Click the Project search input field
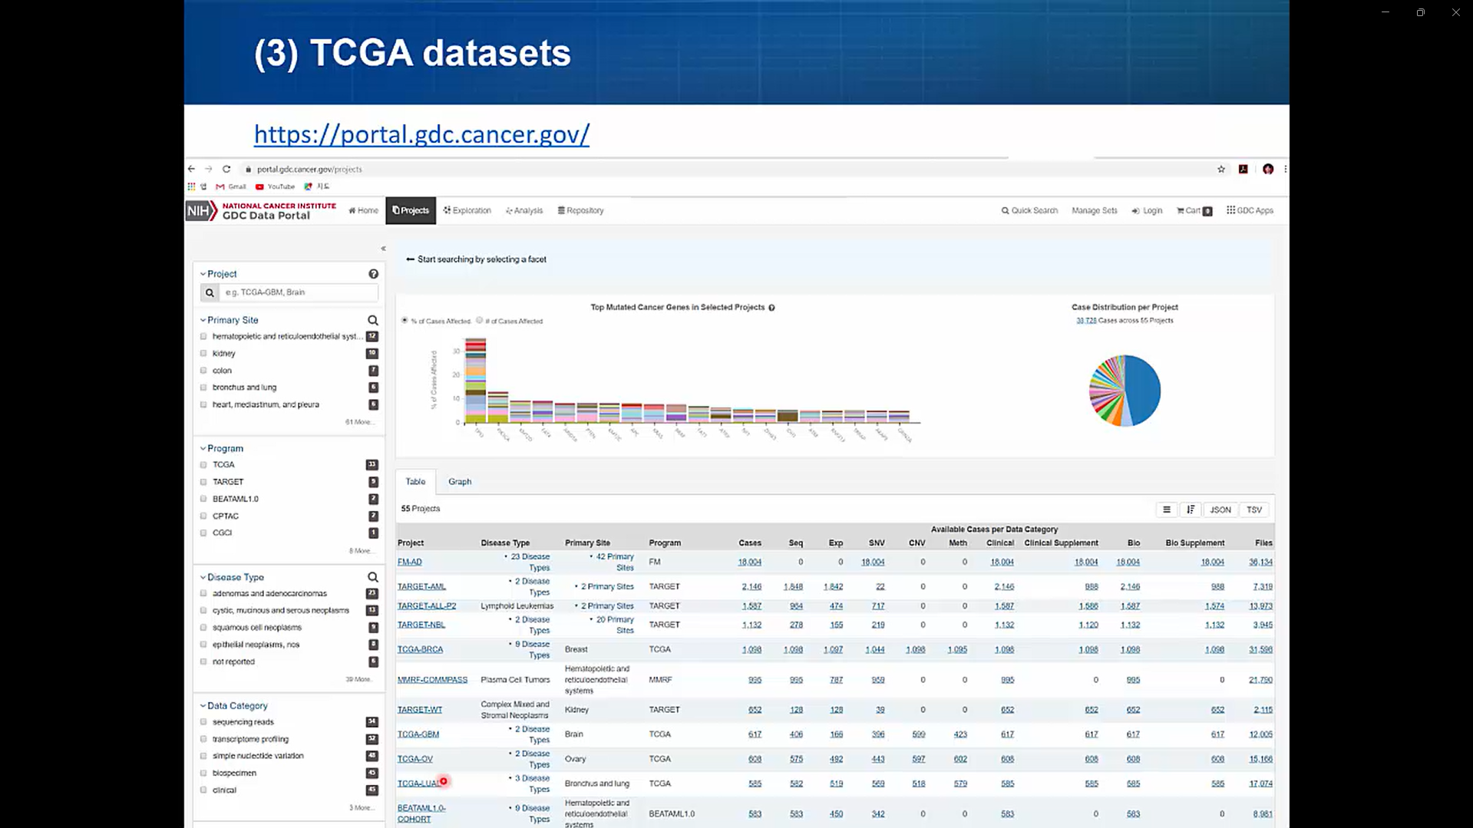This screenshot has height=828, width=1473. [299, 292]
